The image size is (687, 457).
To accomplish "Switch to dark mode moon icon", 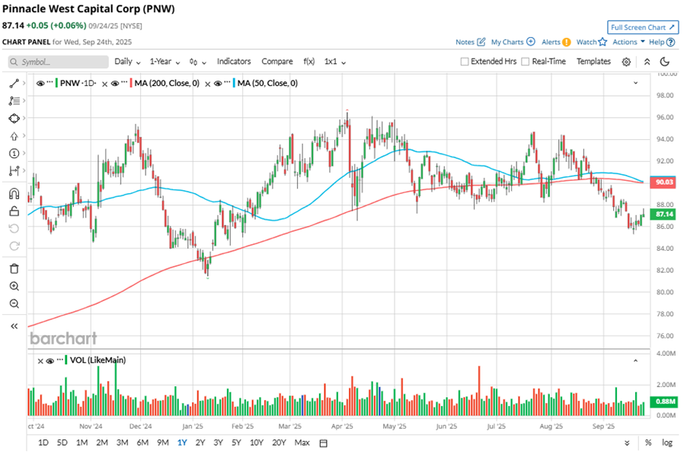I will pos(665,62).
